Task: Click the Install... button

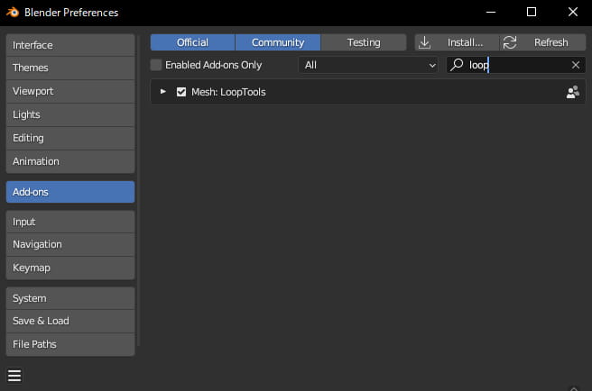Action: pos(457,42)
